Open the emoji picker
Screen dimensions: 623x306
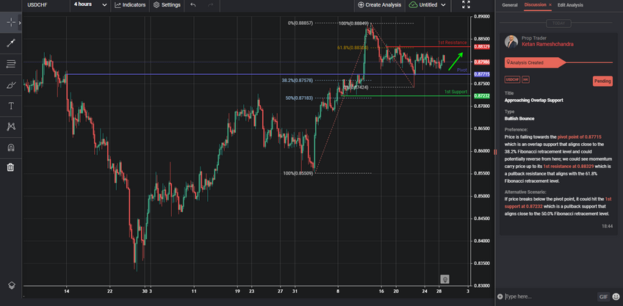click(x=616, y=296)
